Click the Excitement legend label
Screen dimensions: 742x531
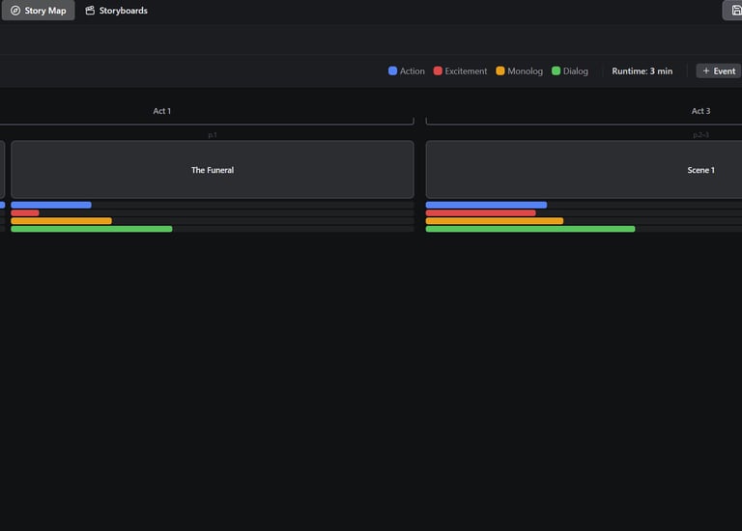tap(466, 70)
